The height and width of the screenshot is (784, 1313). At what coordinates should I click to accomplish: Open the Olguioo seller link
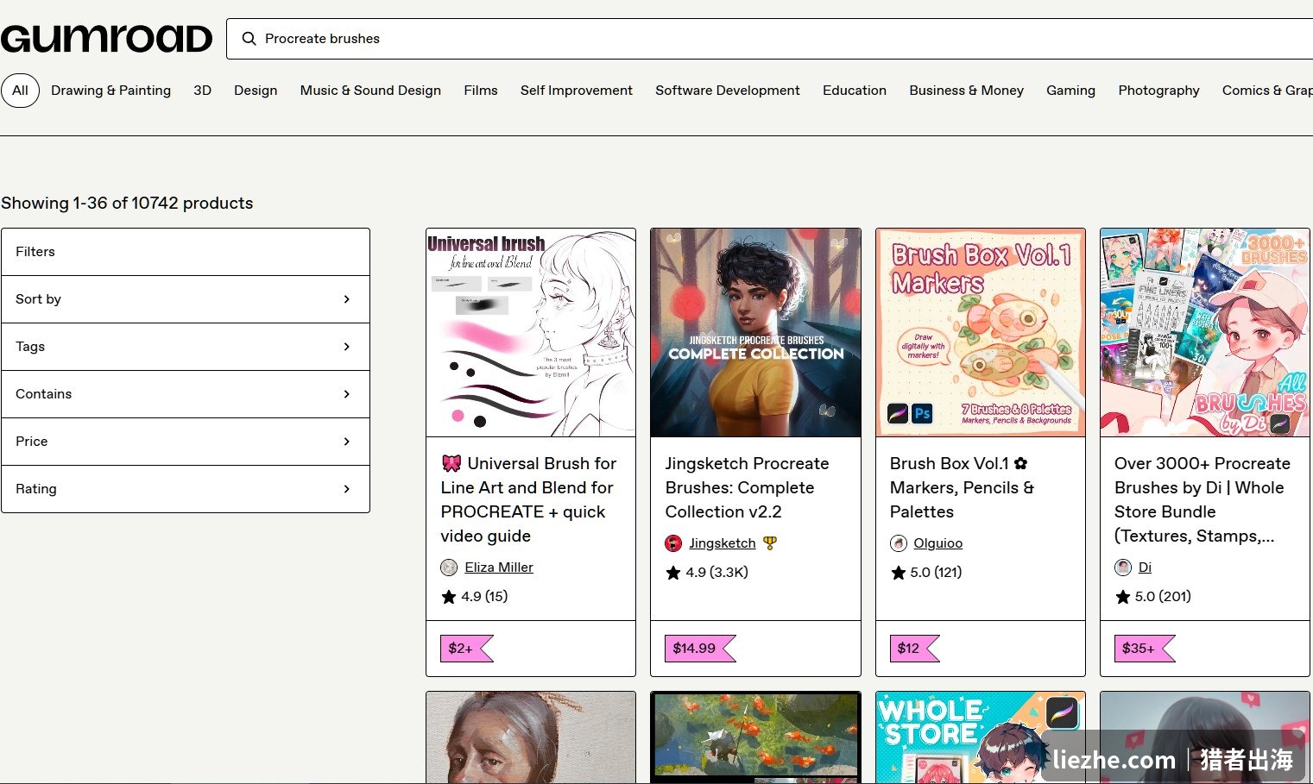coord(938,543)
